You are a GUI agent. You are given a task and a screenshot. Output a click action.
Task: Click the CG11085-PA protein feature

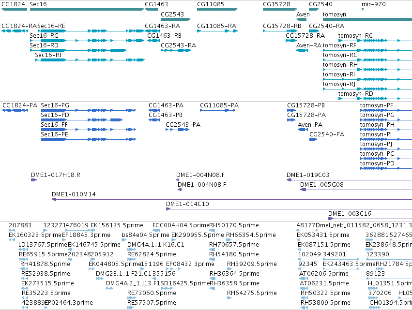(217, 110)
